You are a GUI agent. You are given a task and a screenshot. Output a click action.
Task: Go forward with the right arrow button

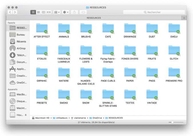tap(15, 12)
